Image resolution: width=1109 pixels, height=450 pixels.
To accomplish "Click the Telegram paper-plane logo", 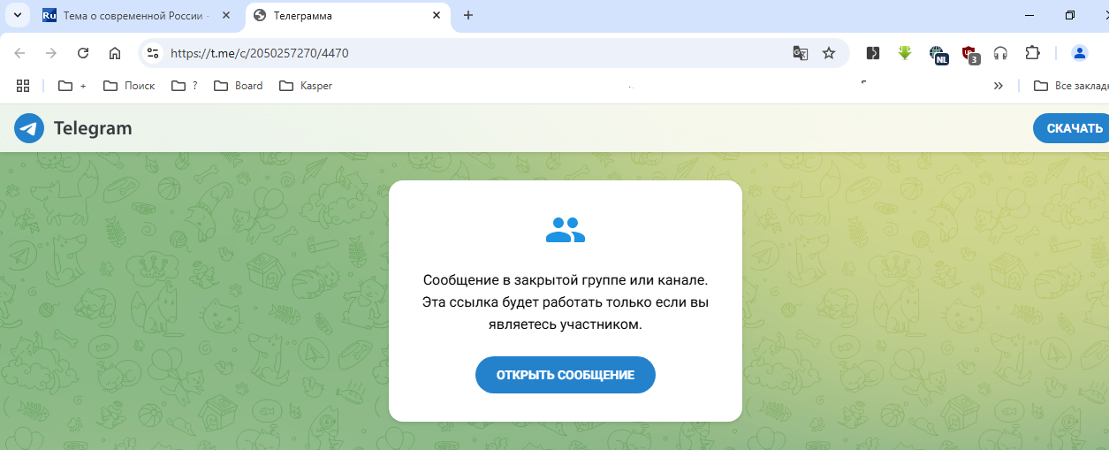I will 29,128.
